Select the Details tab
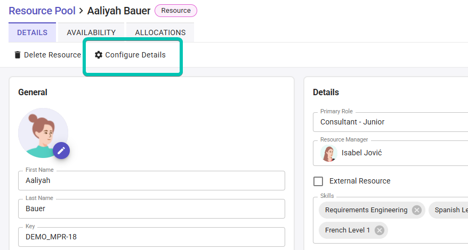Screen dimensions: 468x250 (32, 32)
